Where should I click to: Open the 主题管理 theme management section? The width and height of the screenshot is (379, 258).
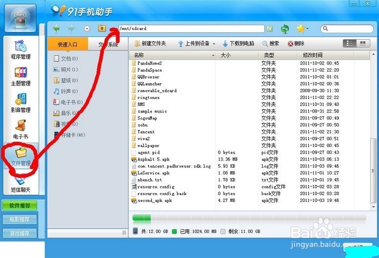(21, 76)
